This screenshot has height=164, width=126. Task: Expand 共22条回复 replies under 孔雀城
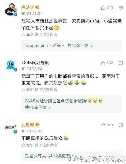tap(61, 156)
